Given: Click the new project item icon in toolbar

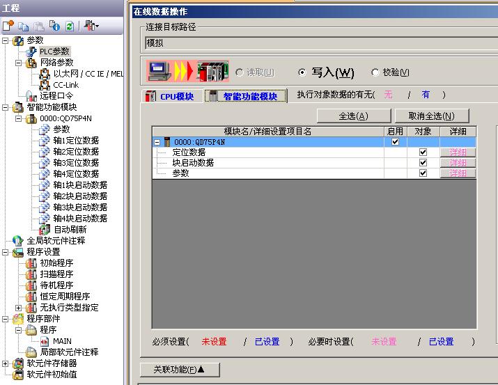Looking at the screenshot, I should click(x=8, y=26).
